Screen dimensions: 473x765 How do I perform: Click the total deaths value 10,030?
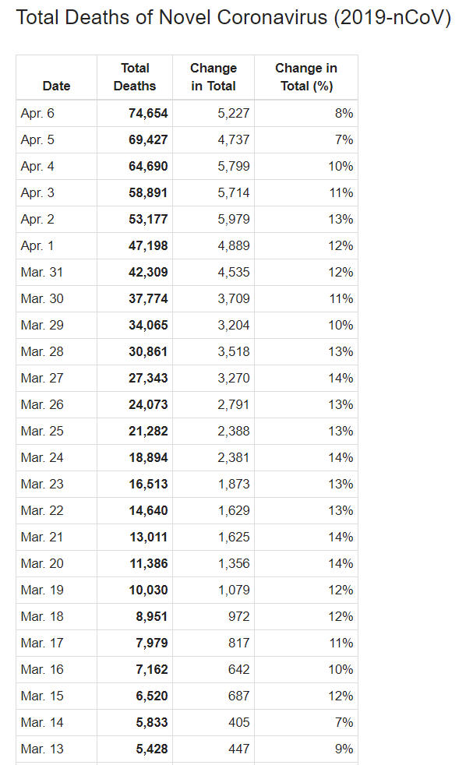tap(148, 590)
